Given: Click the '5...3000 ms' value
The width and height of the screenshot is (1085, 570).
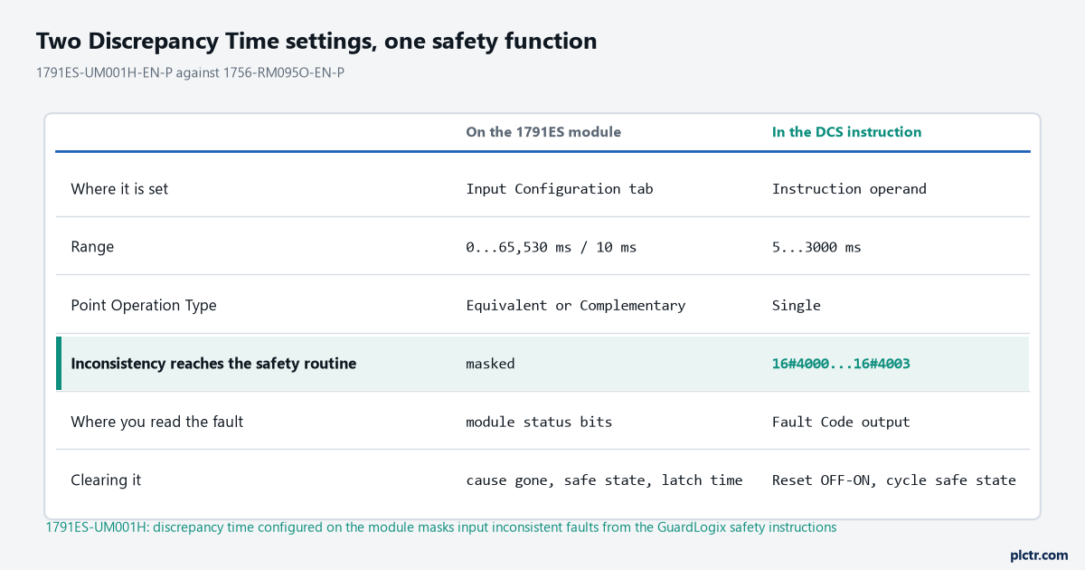Looking at the screenshot, I should click(816, 247).
